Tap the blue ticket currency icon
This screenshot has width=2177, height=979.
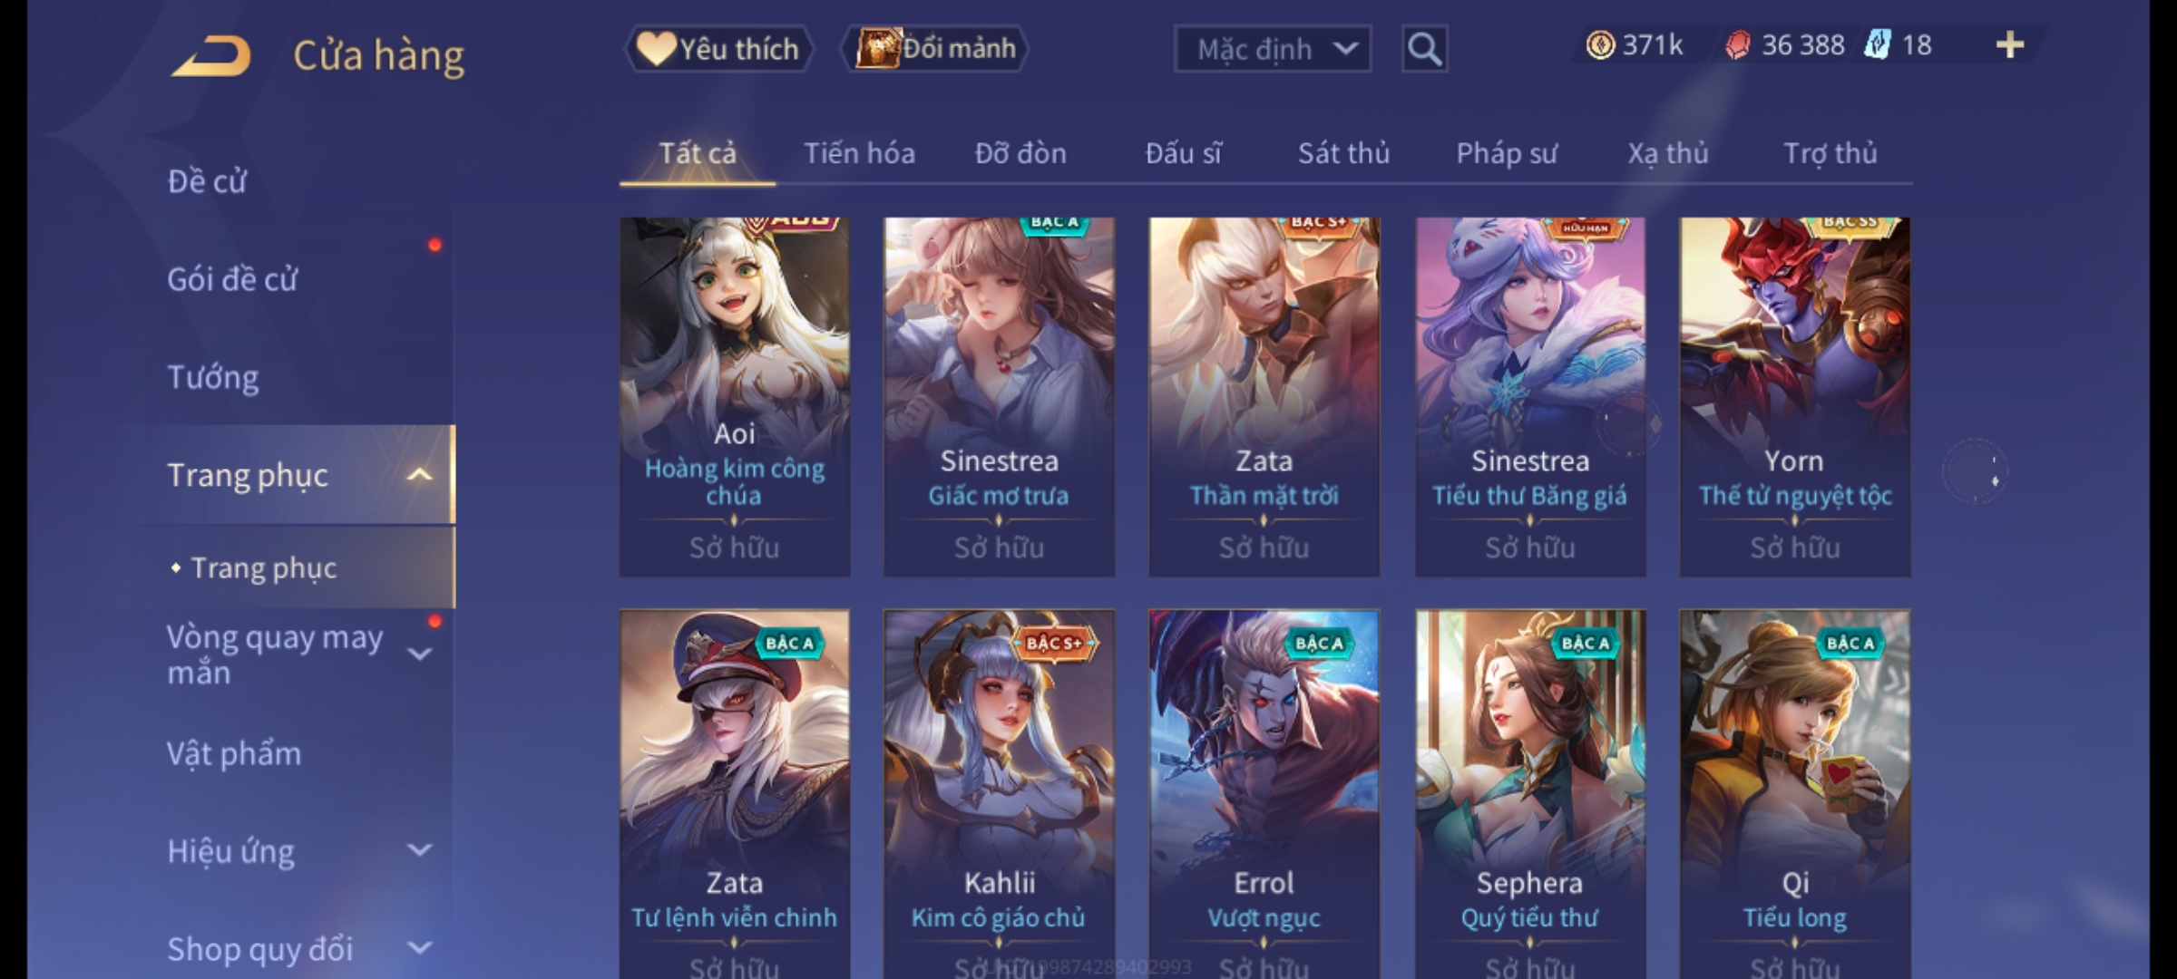[x=1877, y=45]
